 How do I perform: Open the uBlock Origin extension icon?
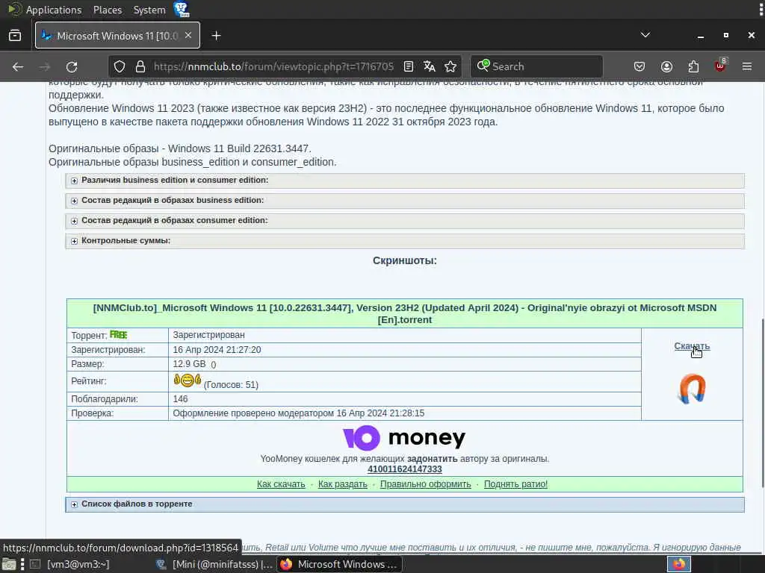click(x=720, y=66)
